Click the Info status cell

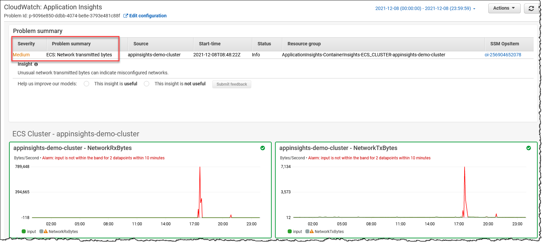(256, 55)
